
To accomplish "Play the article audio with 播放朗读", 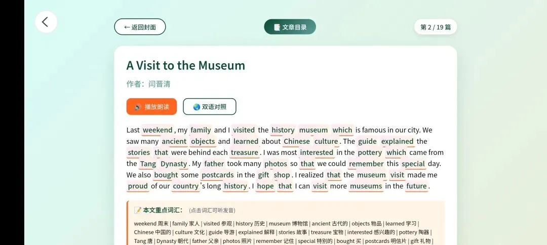I will pyautogui.click(x=151, y=107).
